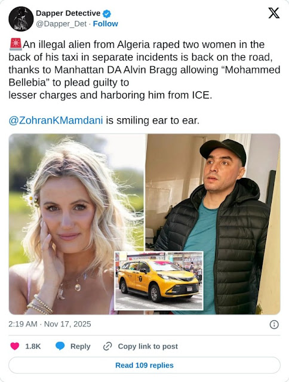Open Dapper Detective profile avatar
Viewport: 289px width, 382px height.
tap(21, 19)
